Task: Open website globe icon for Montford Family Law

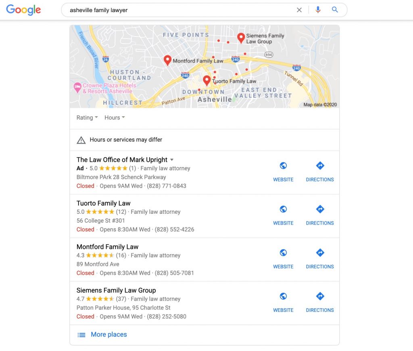Action: point(283,253)
